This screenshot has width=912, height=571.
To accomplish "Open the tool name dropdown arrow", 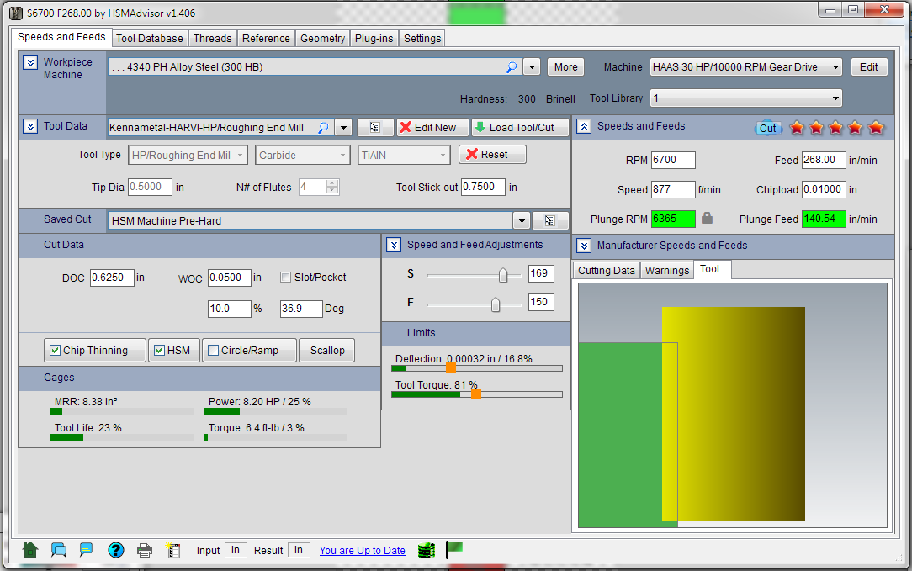I will [x=344, y=127].
